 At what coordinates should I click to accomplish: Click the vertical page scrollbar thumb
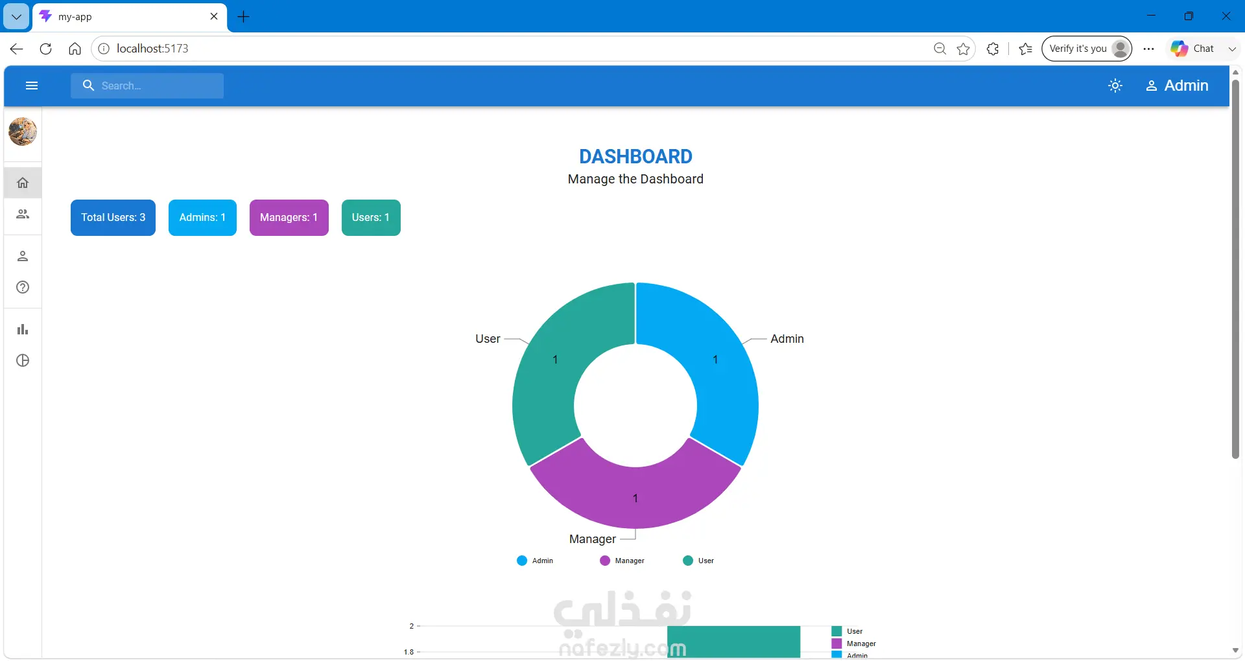click(1236, 269)
